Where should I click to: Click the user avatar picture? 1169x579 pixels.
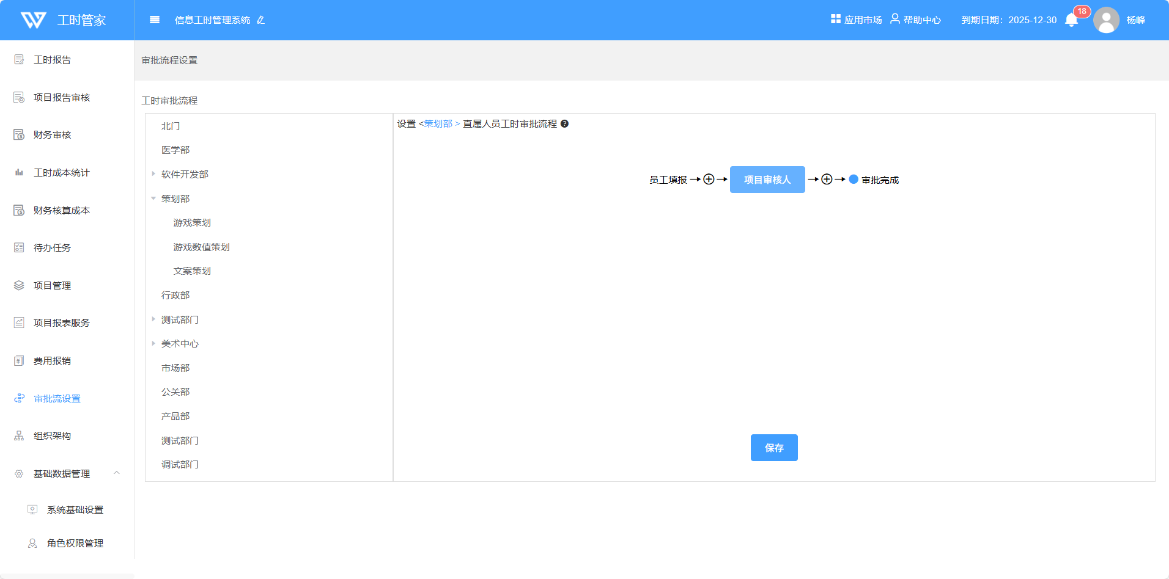click(x=1106, y=20)
